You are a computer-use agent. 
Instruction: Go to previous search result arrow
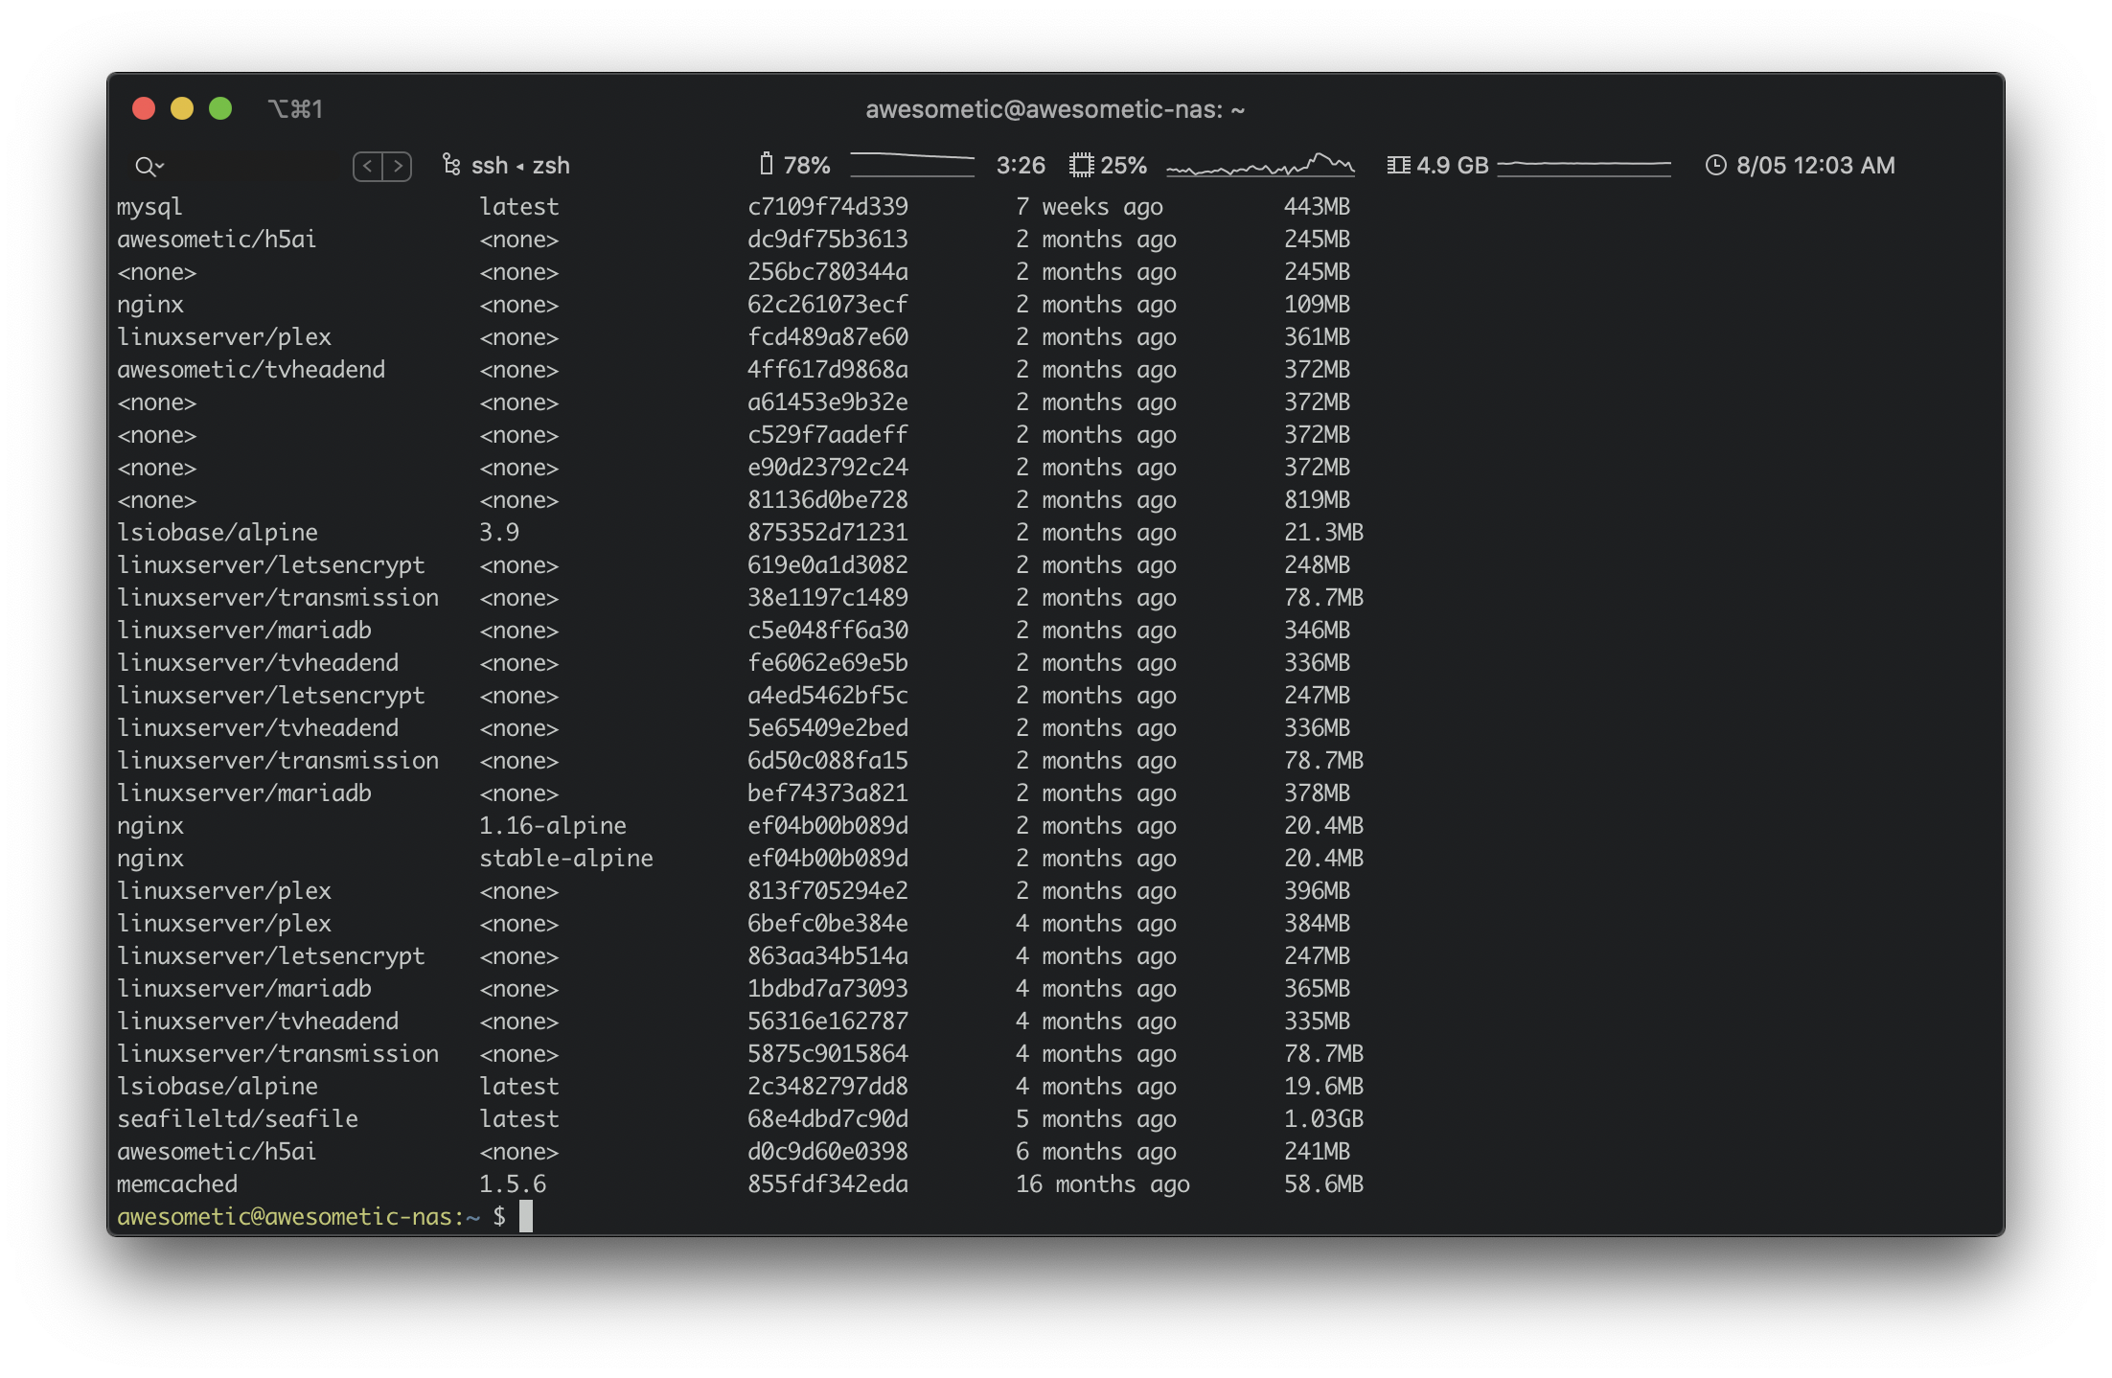click(x=368, y=166)
